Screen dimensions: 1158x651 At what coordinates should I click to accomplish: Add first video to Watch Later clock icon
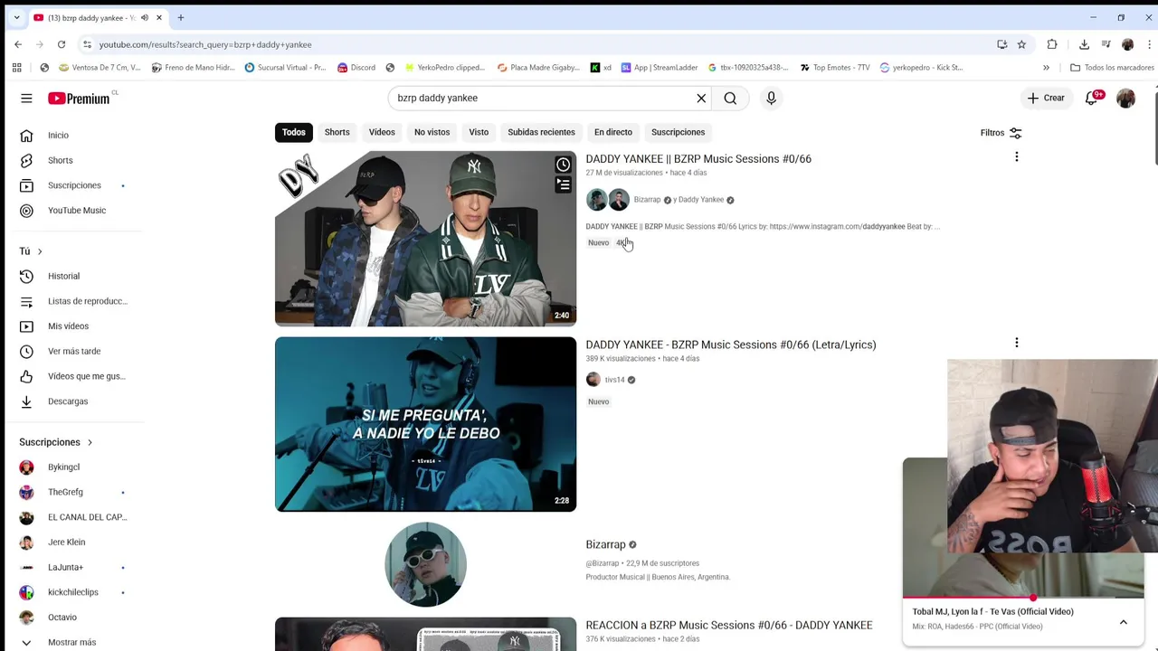click(x=563, y=165)
